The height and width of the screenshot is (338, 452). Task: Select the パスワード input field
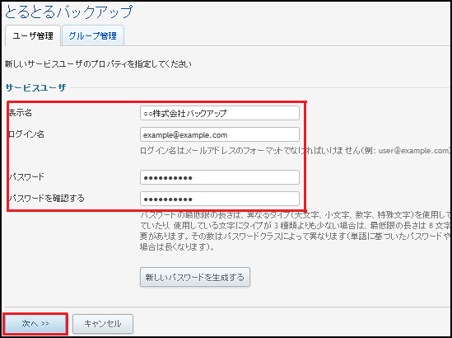[220, 177]
